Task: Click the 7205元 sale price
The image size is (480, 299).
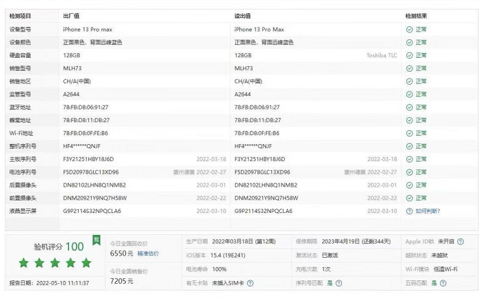Action: pos(121,281)
